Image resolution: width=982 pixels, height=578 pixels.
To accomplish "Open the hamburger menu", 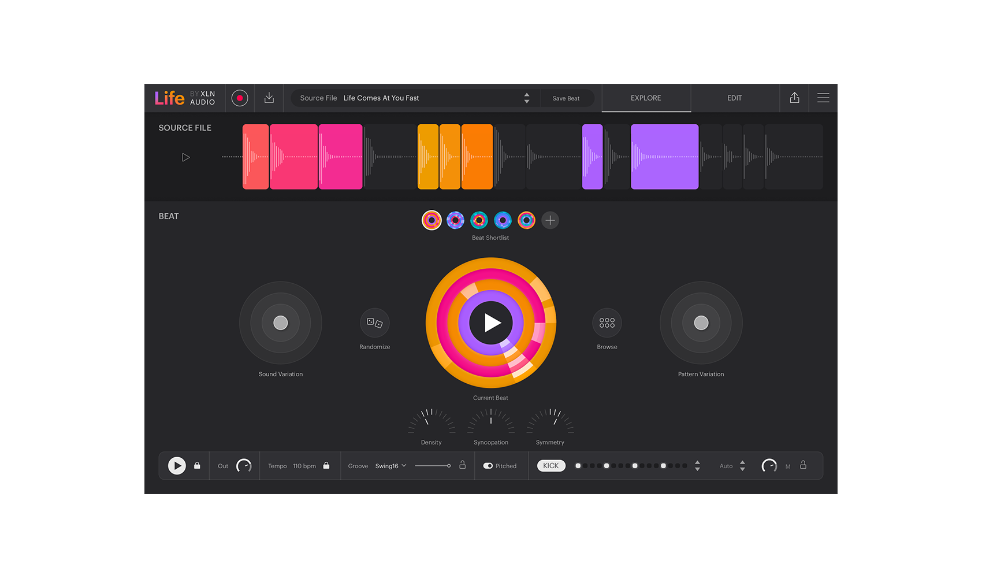I will (x=823, y=98).
